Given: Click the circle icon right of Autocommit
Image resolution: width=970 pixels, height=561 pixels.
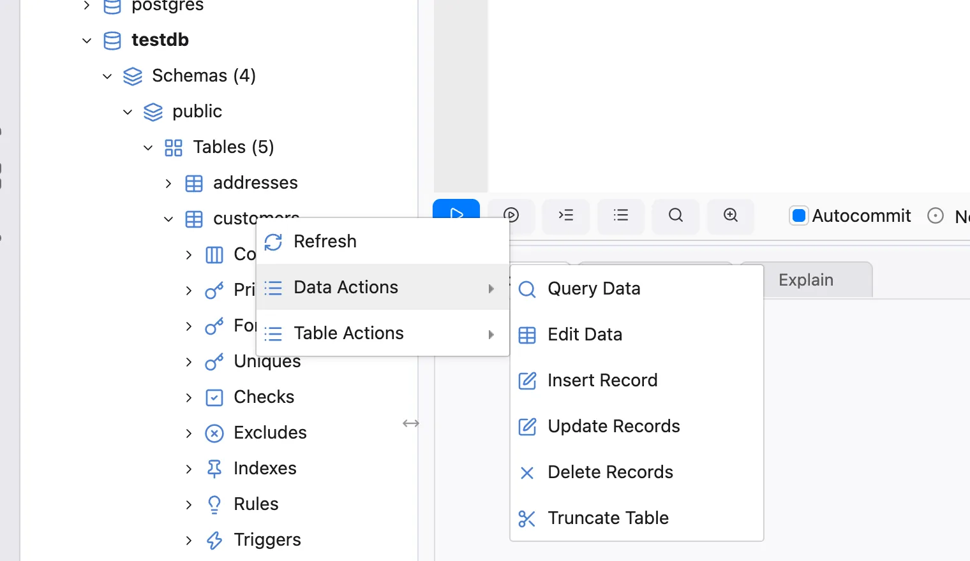Looking at the screenshot, I should pyautogui.click(x=936, y=215).
